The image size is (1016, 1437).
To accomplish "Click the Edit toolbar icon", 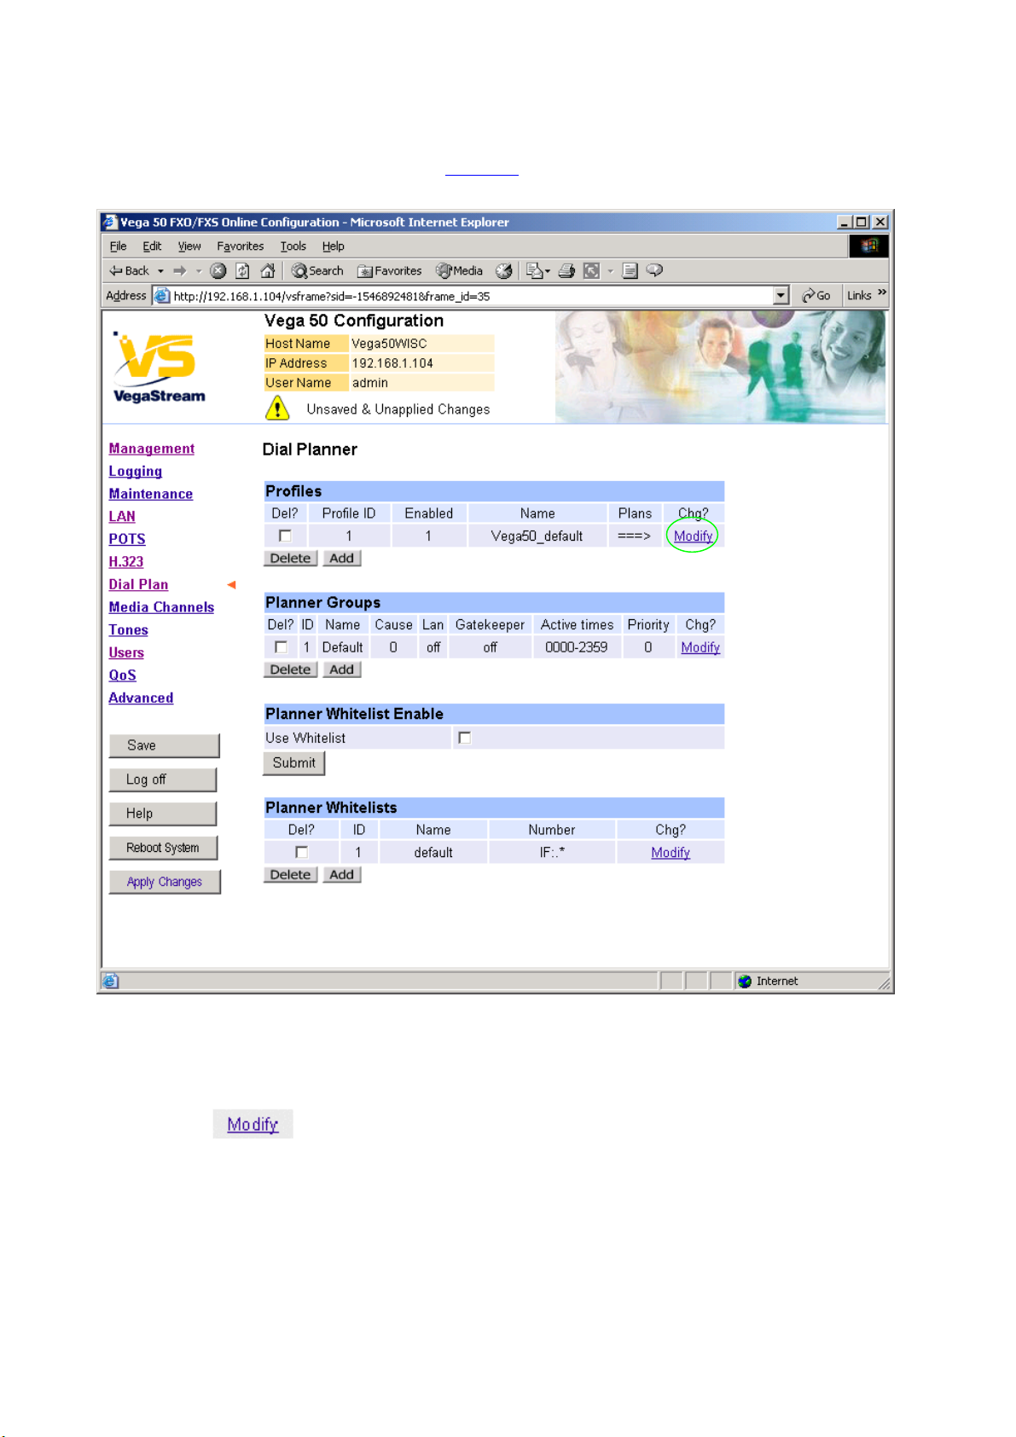I will [x=591, y=271].
